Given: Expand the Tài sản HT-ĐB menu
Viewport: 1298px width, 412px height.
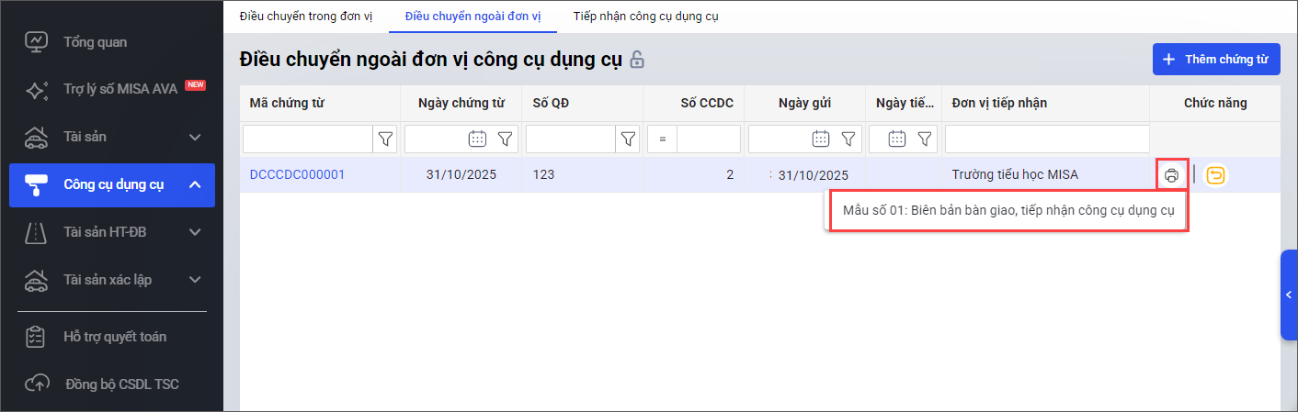Looking at the screenshot, I should pos(194,233).
